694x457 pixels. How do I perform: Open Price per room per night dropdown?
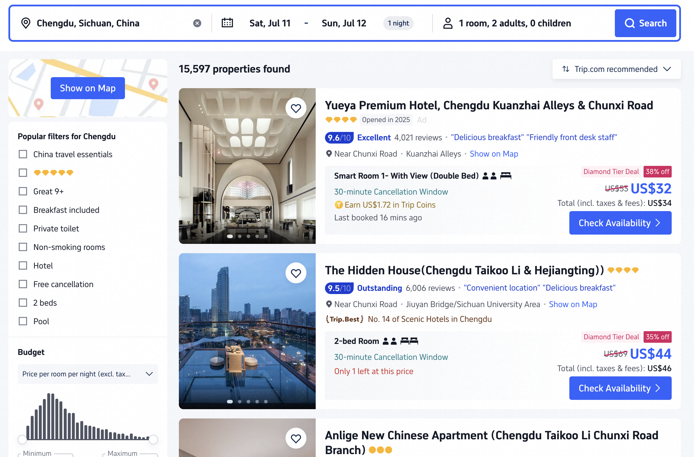[88, 374]
